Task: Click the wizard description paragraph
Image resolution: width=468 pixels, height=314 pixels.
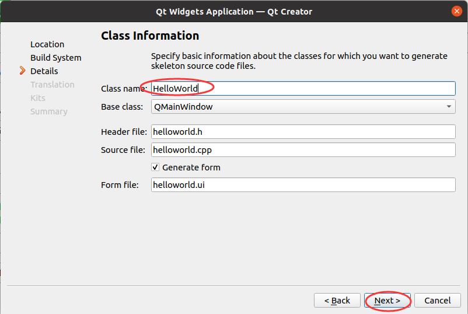Action: click(x=299, y=61)
